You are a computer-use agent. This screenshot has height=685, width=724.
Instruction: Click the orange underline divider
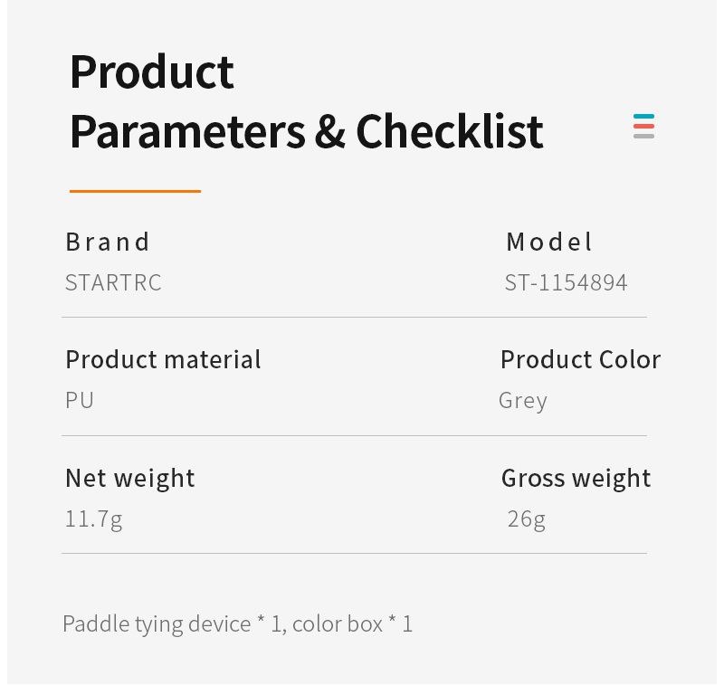pos(135,191)
